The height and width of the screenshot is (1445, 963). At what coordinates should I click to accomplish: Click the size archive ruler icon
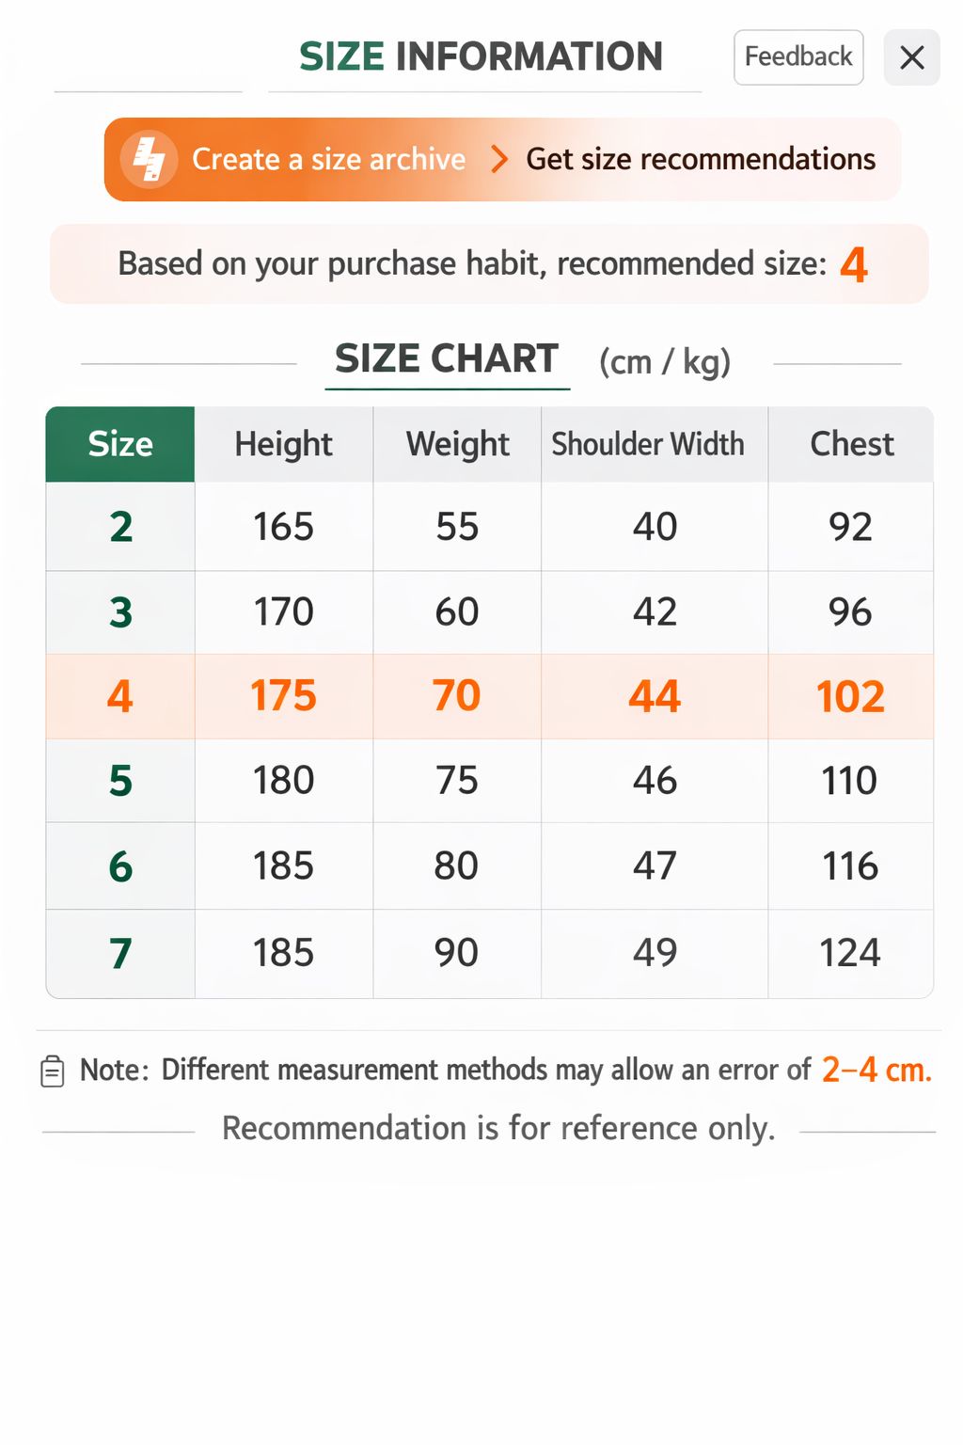pyautogui.click(x=149, y=159)
